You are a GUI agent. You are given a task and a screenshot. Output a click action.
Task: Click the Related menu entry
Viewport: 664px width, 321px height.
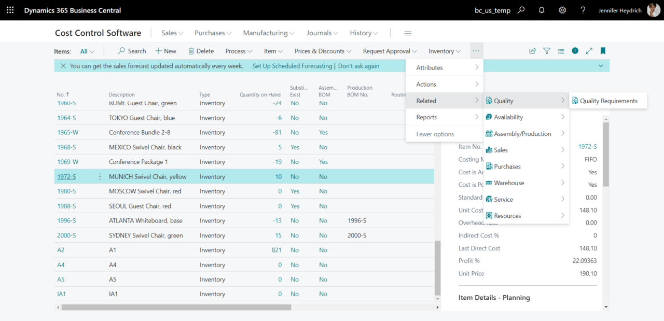(445, 101)
